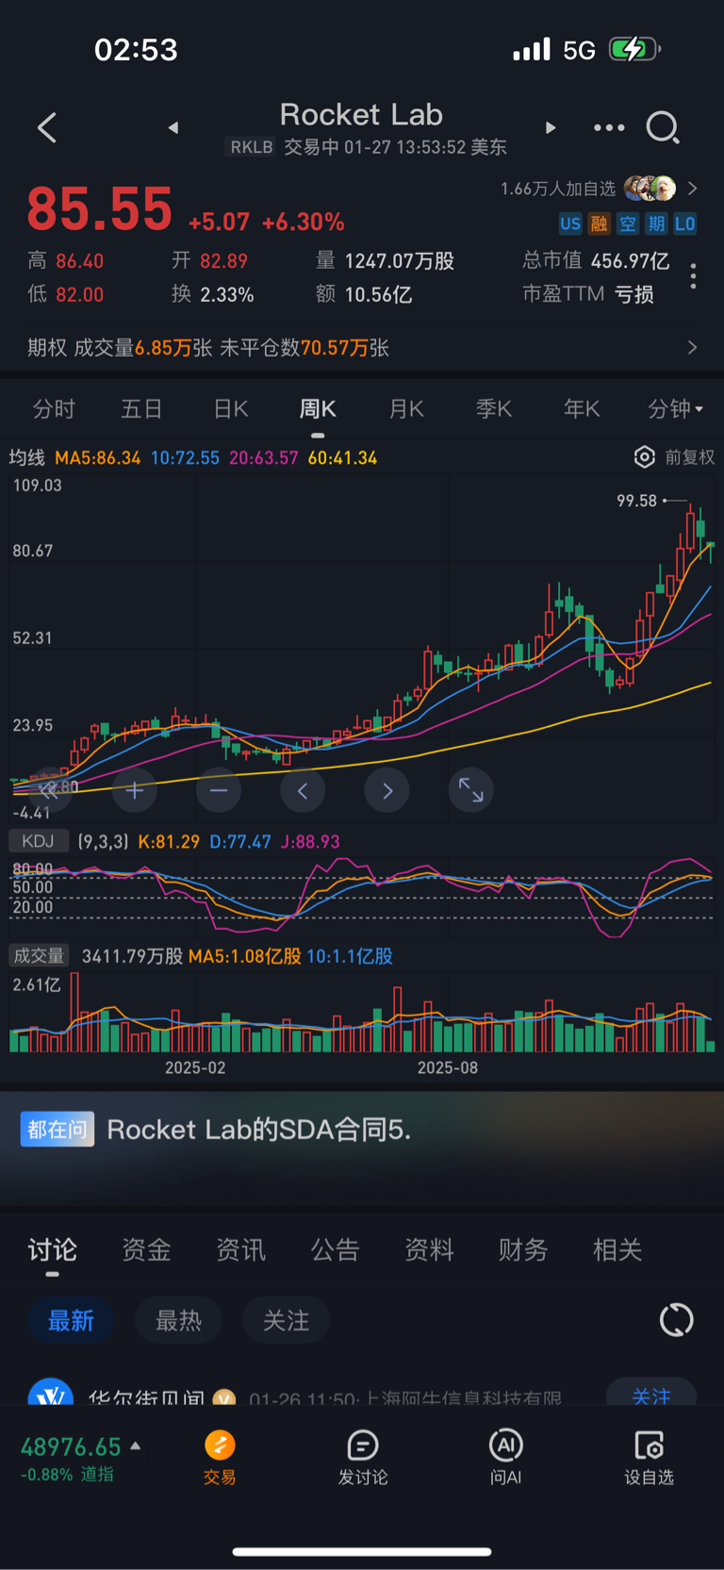Zoom in chart with plus button

click(134, 790)
